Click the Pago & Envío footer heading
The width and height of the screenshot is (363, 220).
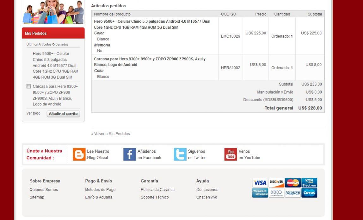[x=98, y=181]
